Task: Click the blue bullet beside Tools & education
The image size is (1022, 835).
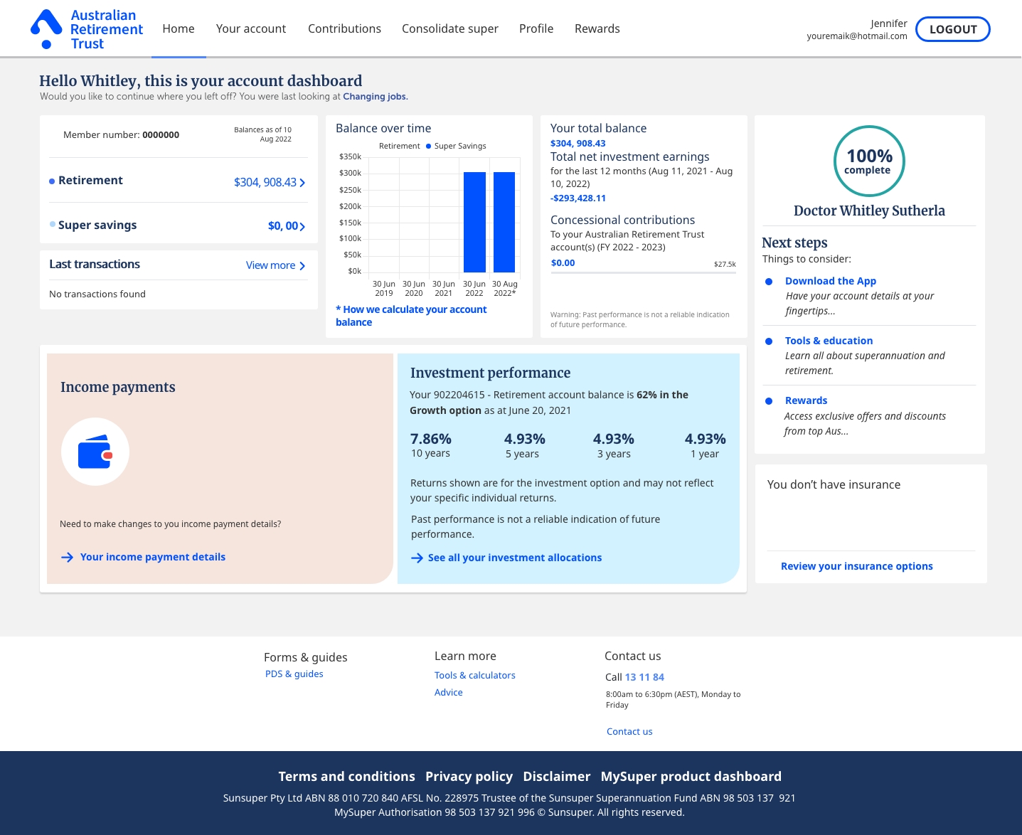Action: tap(769, 341)
